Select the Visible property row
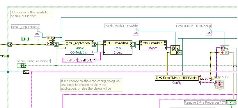Image resolution: width=238 pixels, height=108 pixels. tap(79, 48)
